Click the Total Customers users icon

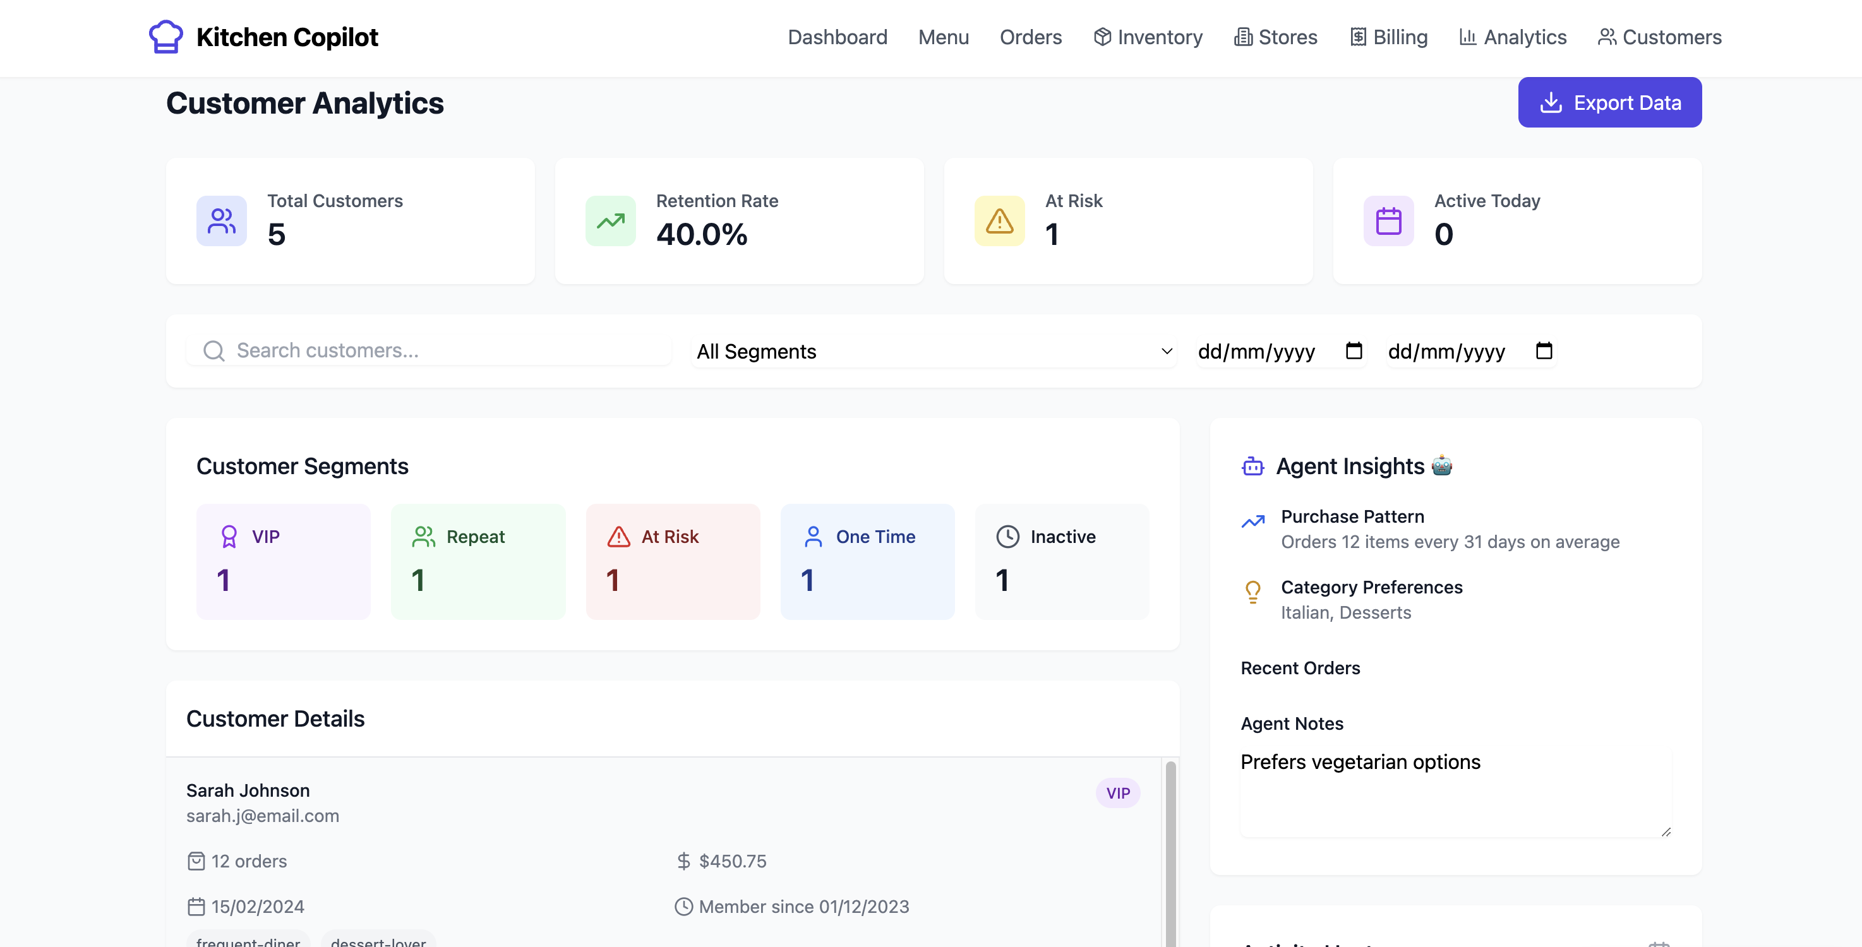click(221, 221)
